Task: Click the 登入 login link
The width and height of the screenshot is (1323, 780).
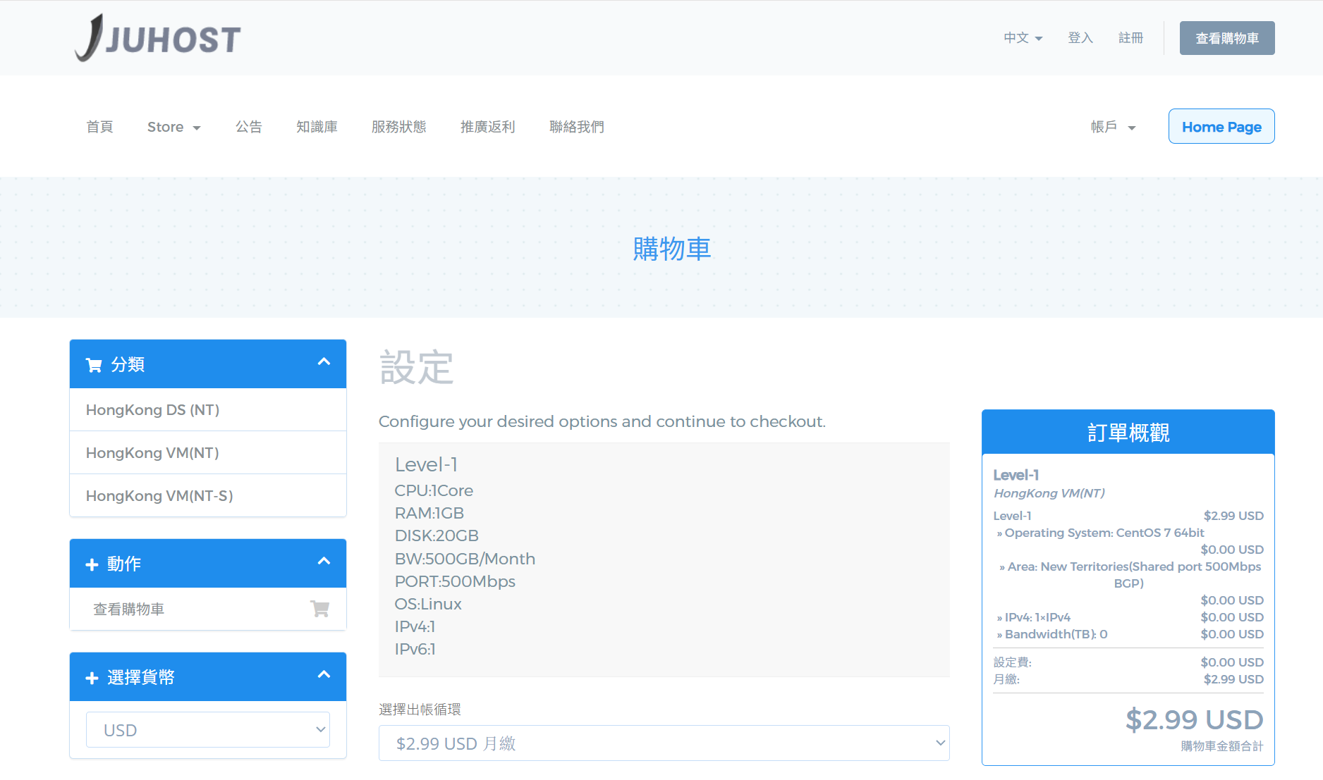Action: 1080,38
